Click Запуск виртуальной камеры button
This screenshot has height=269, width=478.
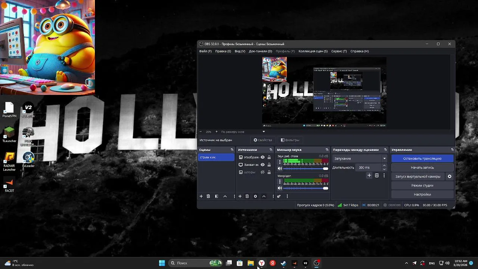(x=418, y=176)
